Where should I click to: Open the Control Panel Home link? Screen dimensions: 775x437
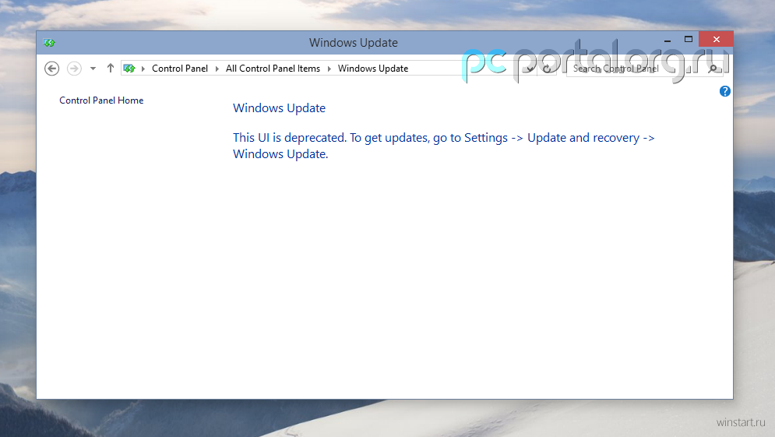point(101,100)
